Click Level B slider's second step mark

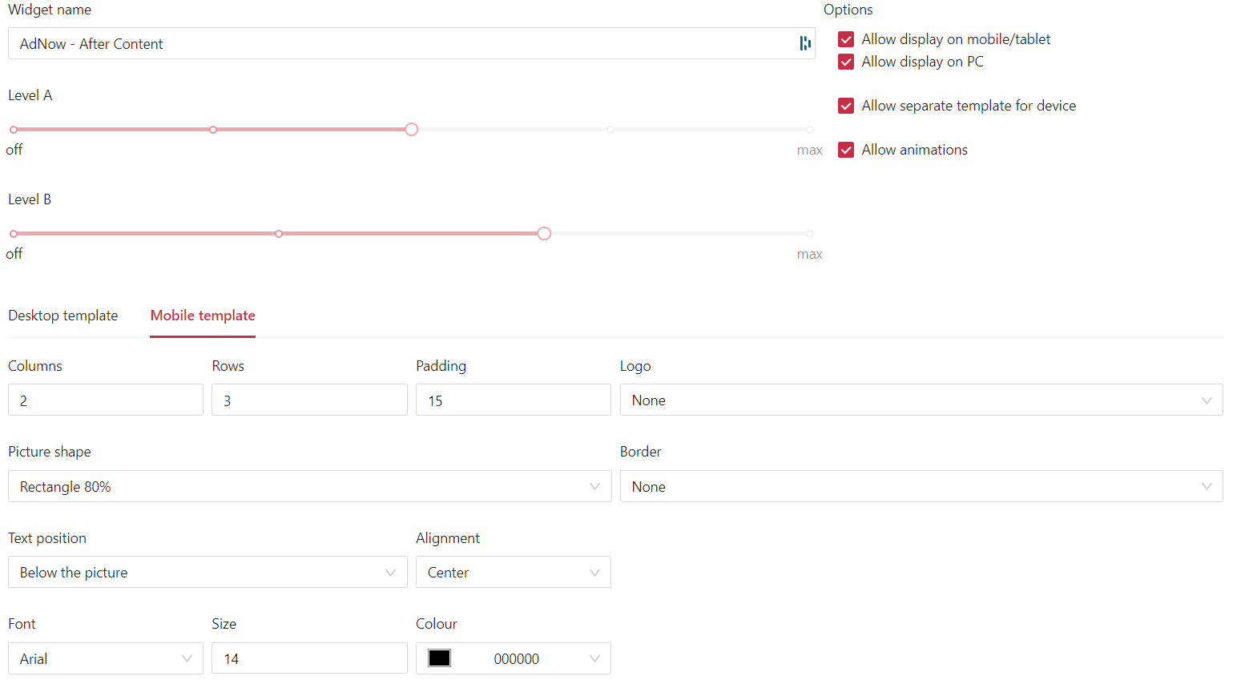tap(279, 233)
